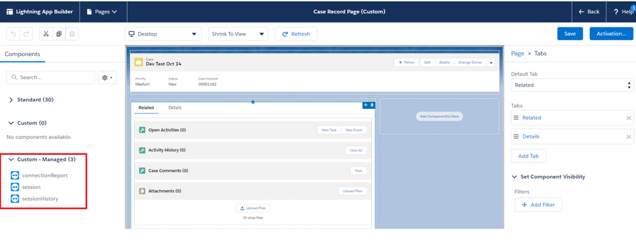Click the Refresh button

pyautogui.click(x=296, y=34)
